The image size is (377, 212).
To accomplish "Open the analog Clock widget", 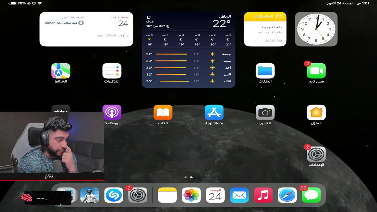I will point(316,29).
